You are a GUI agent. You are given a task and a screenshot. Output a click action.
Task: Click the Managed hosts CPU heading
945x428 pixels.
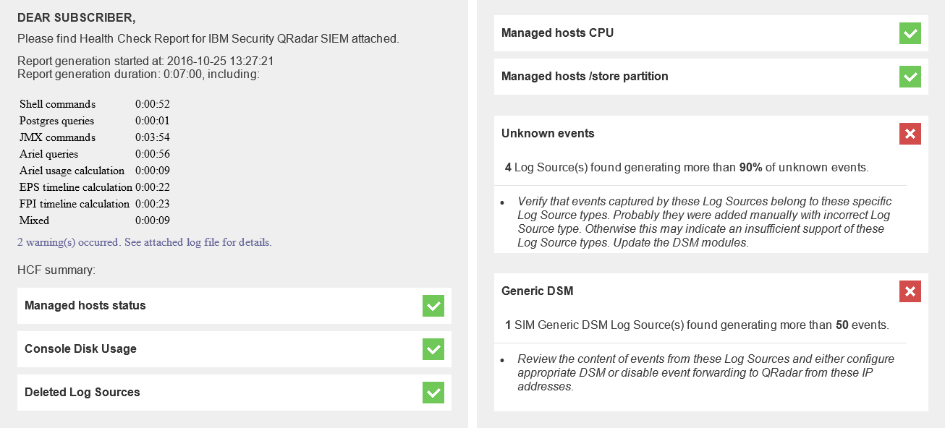[557, 33]
